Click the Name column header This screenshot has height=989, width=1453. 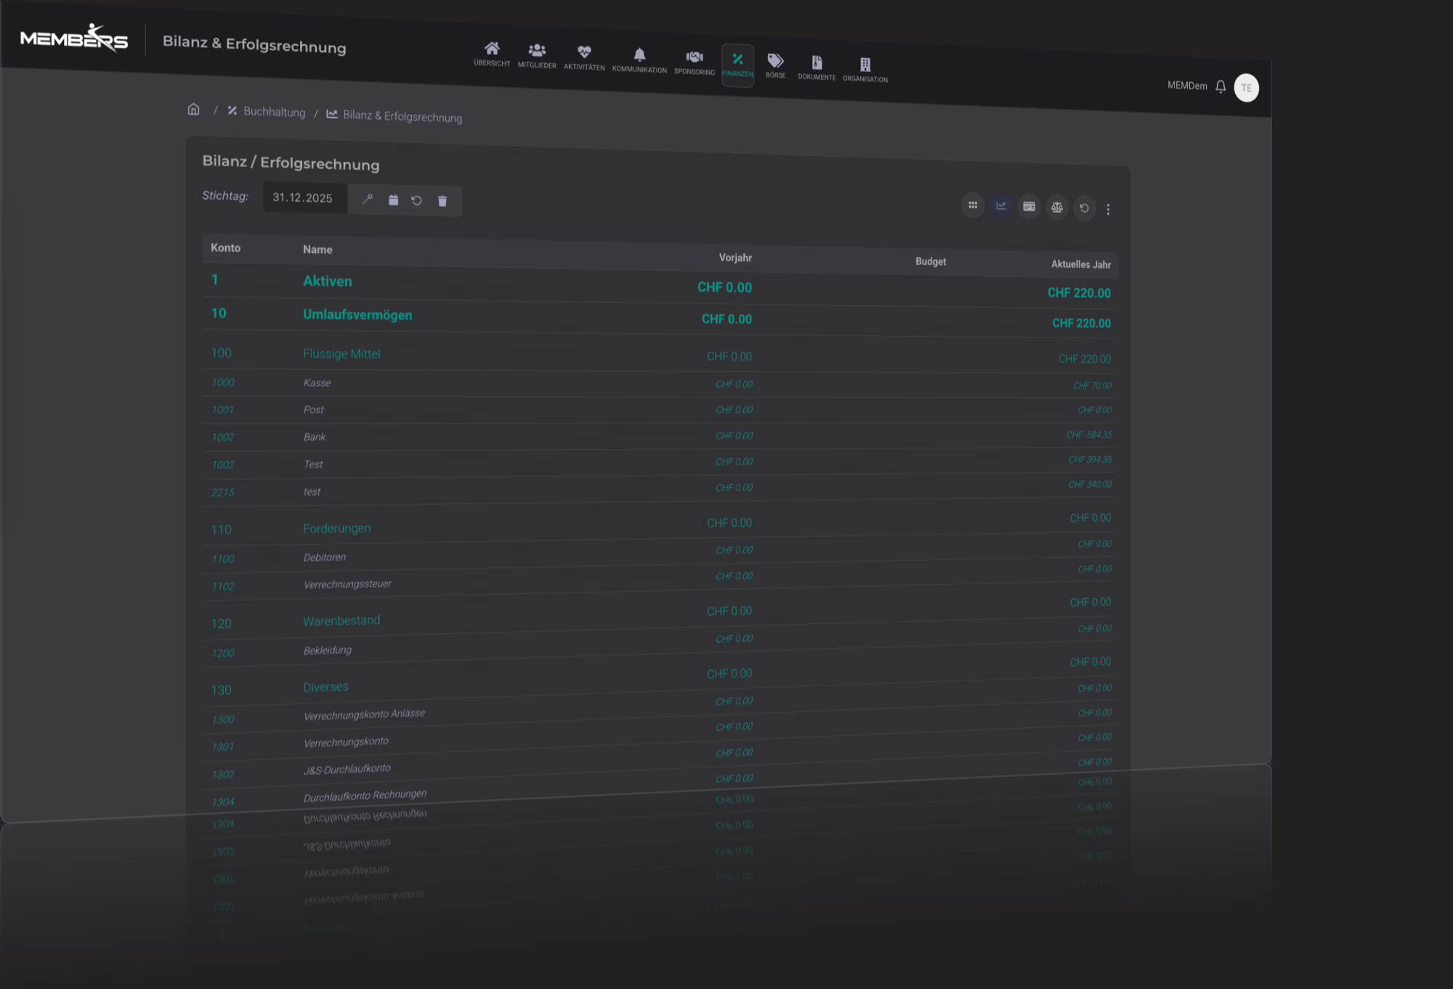tap(317, 249)
